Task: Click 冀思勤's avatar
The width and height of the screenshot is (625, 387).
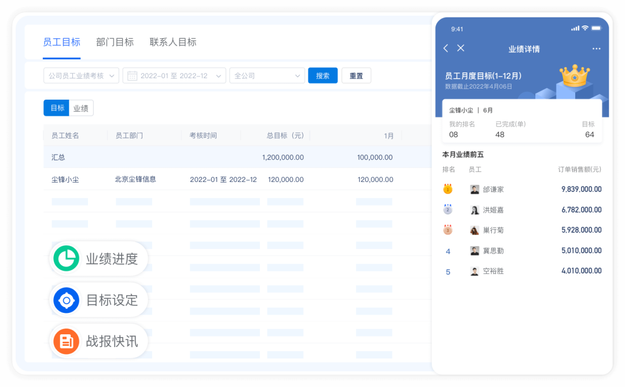Action: click(x=475, y=250)
